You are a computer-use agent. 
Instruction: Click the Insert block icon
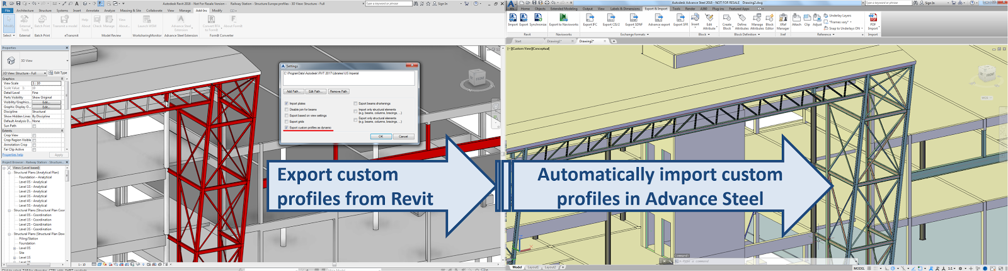(x=695, y=20)
